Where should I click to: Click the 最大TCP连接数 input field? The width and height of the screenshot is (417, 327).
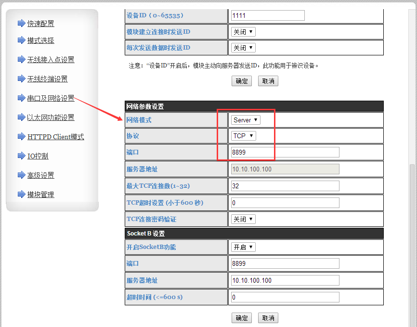coord(285,186)
